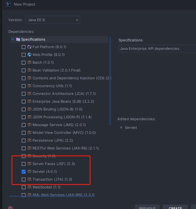Click the Batch library icon
Viewport: 196px width, 209px height.
pos(29,63)
